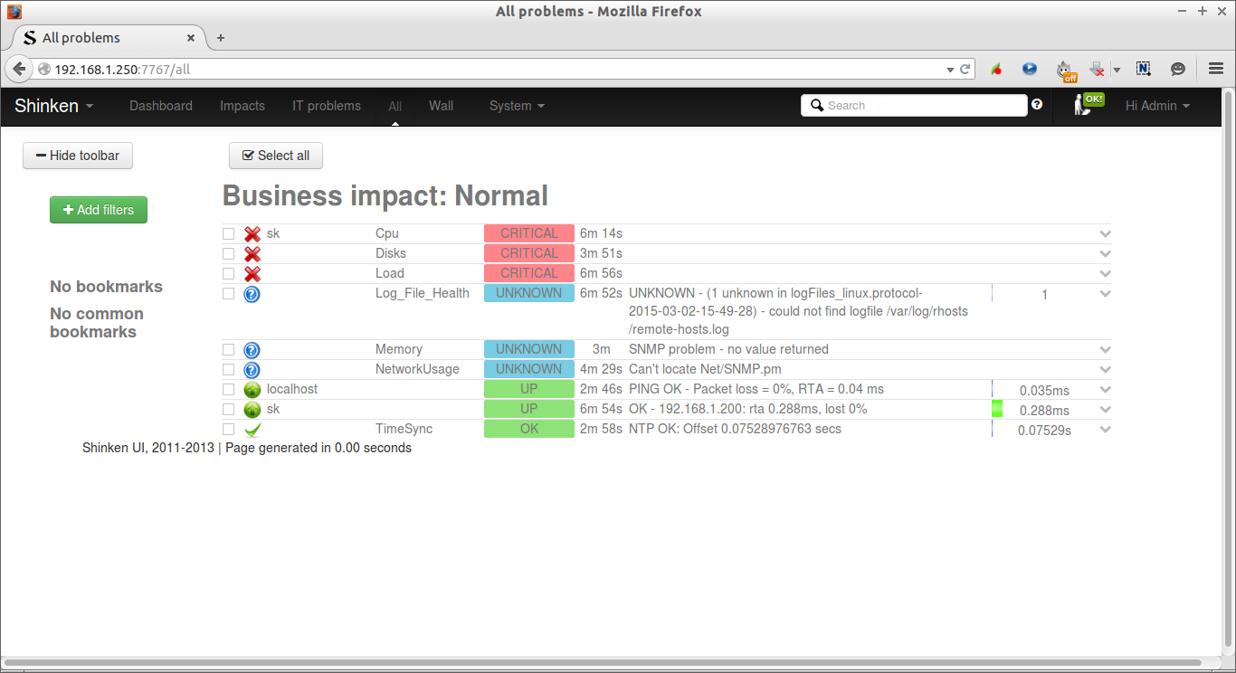Tick the checkbox for the Memory row
This screenshot has height=673, width=1236.
(x=229, y=350)
